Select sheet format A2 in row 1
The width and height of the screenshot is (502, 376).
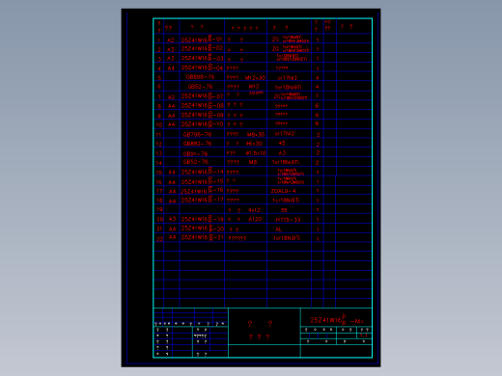tap(171, 40)
